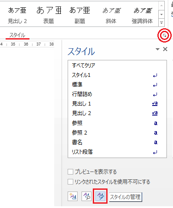Choose リスト段落 in the styles list
This screenshot has height=208, width=173.
(117, 152)
